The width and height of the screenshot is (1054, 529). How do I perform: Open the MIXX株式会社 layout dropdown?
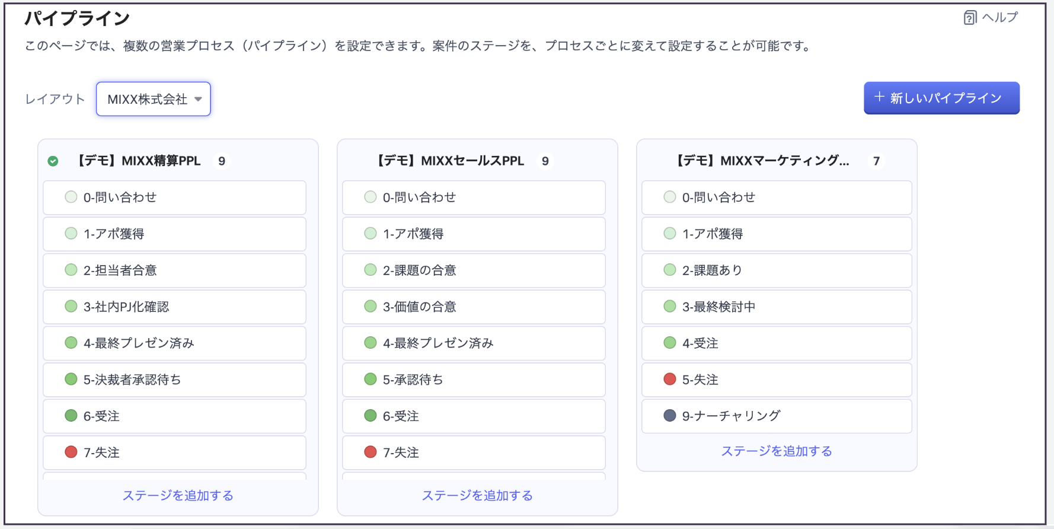(153, 99)
